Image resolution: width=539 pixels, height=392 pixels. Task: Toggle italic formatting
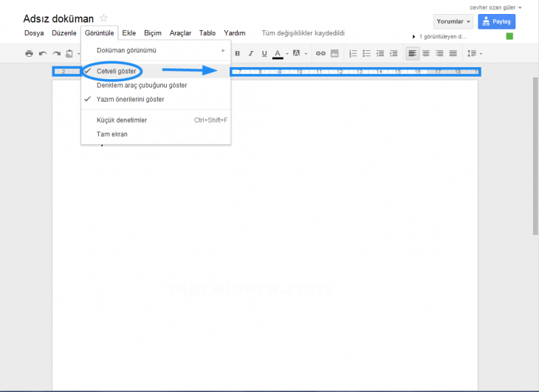(251, 54)
